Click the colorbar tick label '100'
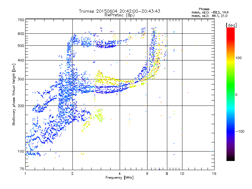Screen dimensions: 252x189 coord(238,58)
